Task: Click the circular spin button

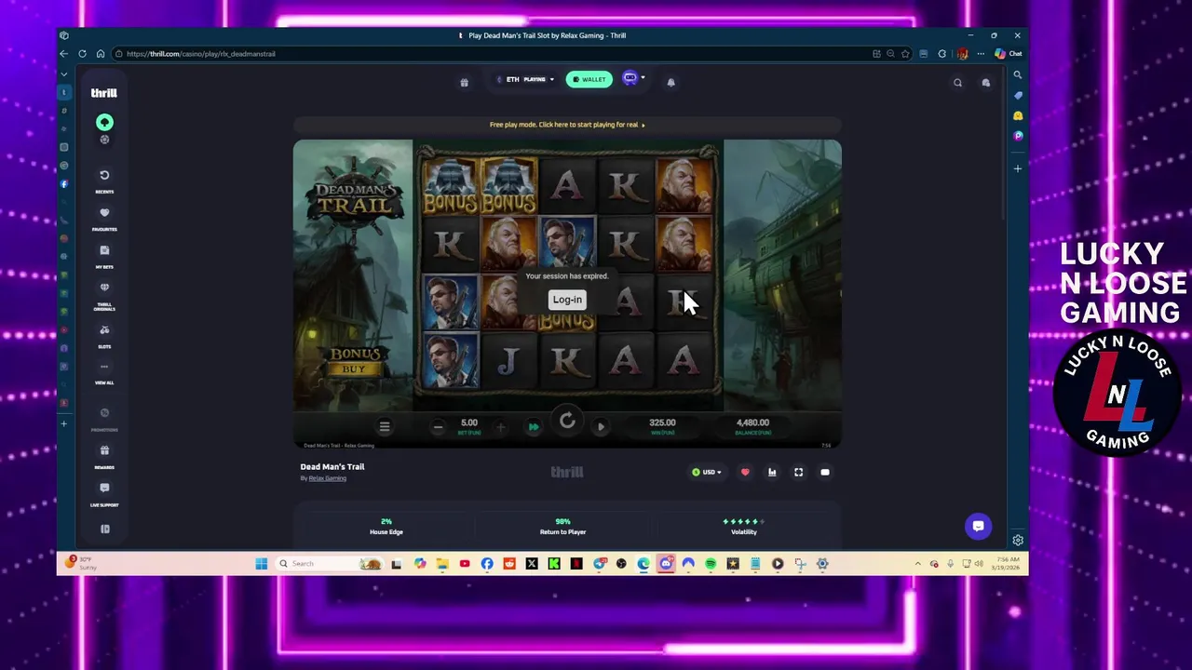Action: [567, 422]
